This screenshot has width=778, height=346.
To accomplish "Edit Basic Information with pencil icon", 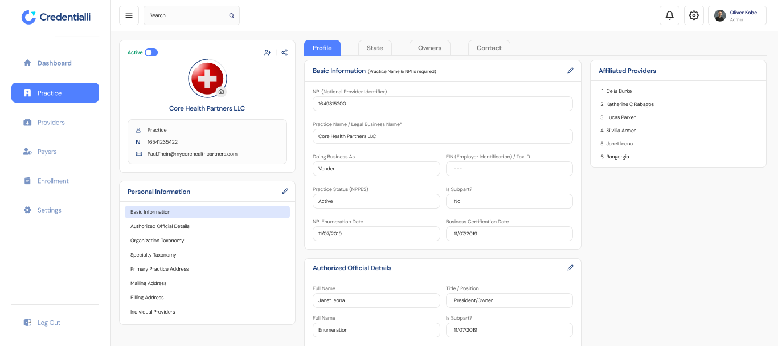I will click(x=570, y=71).
